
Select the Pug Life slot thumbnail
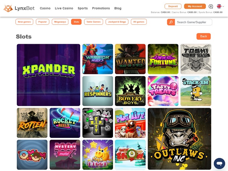(x=130, y=123)
